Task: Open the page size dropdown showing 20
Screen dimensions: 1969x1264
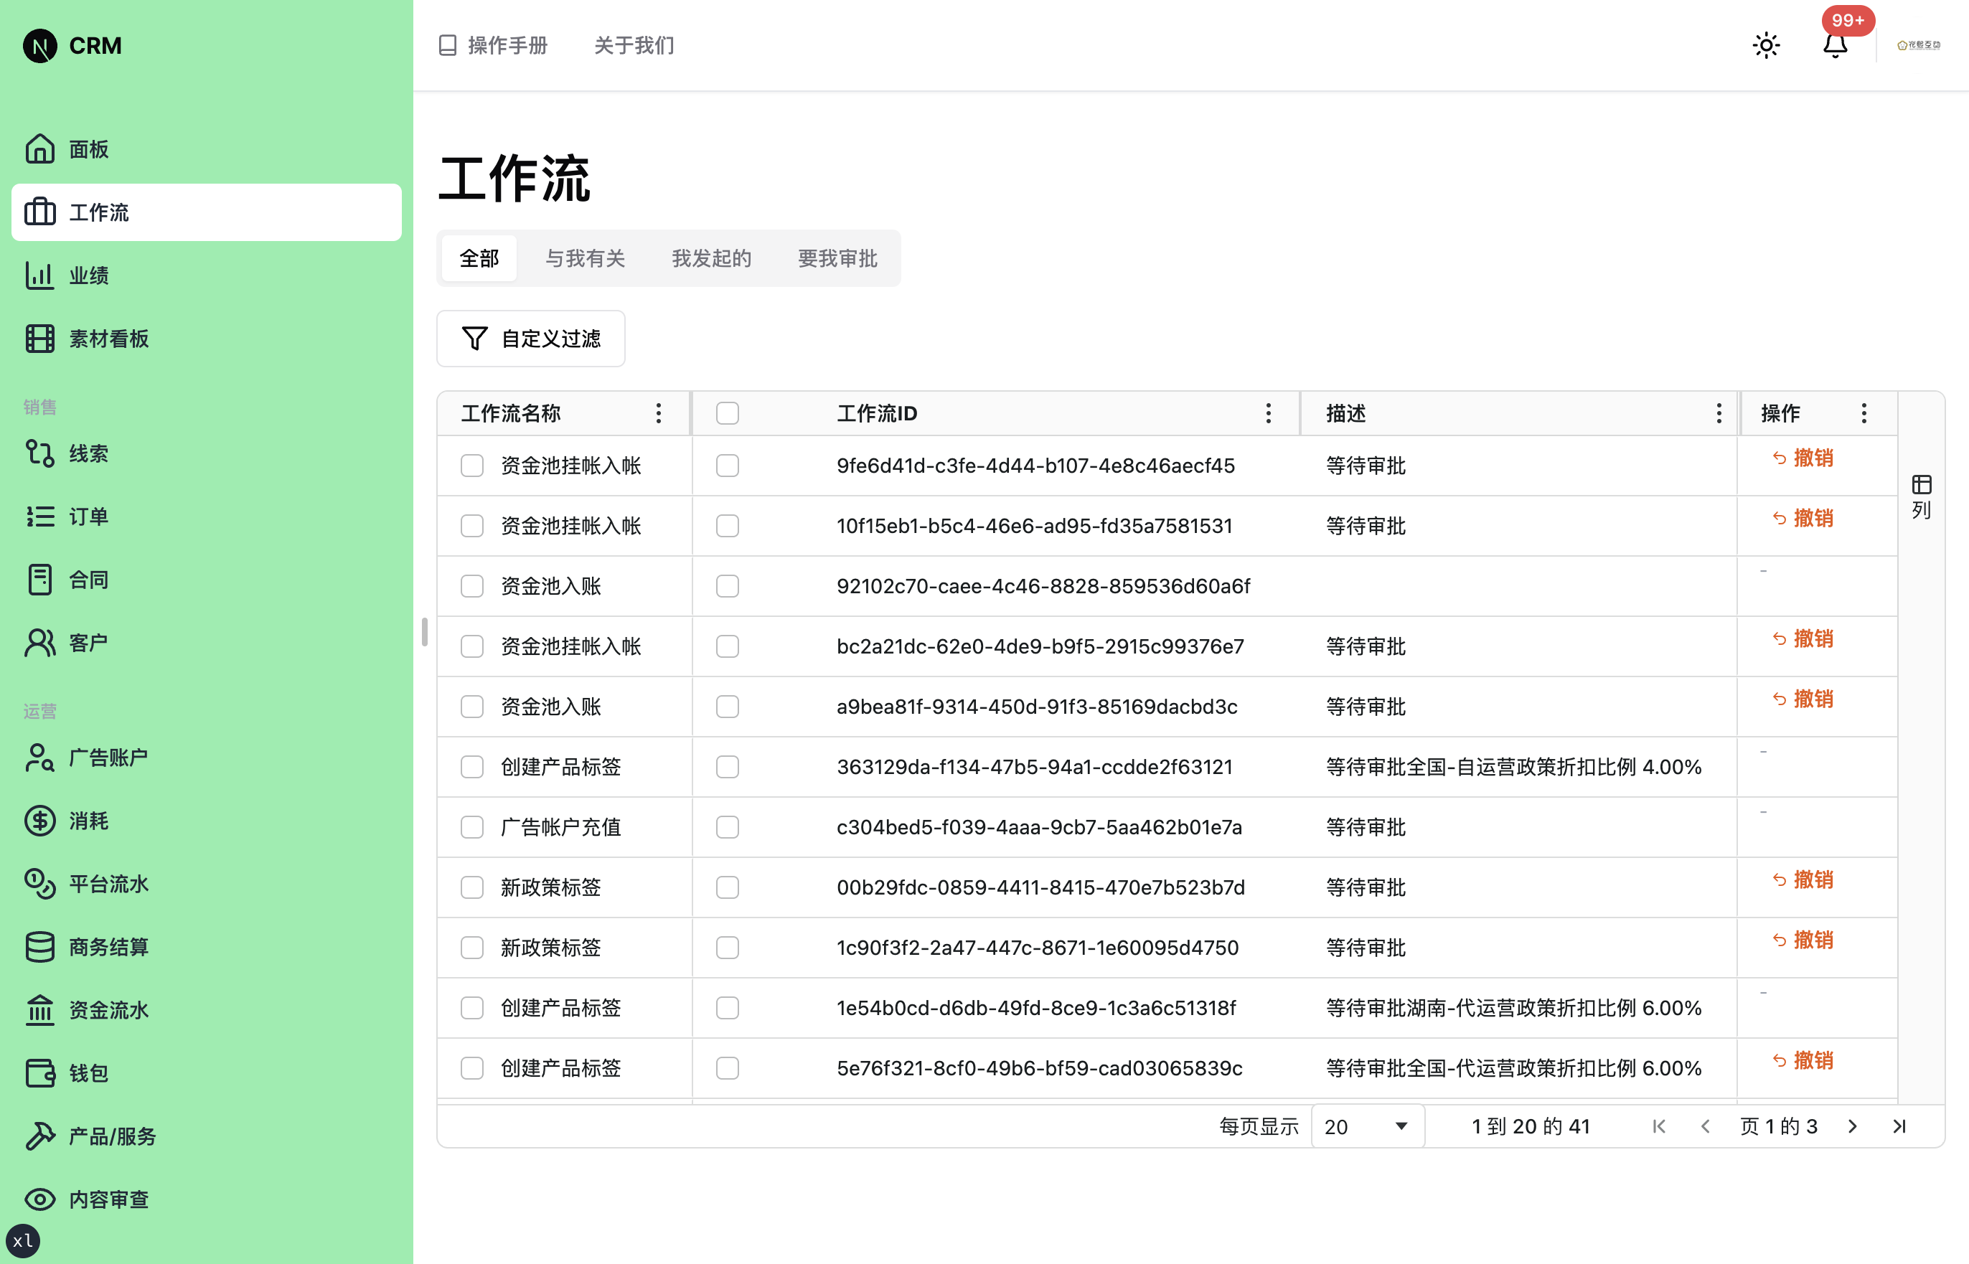Action: click(1366, 1126)
